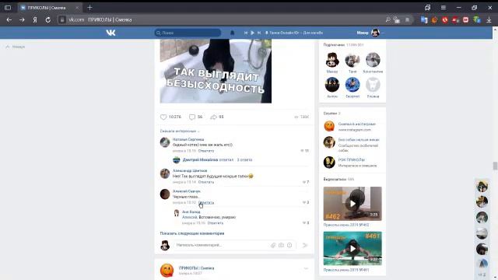Open the emoji picker in comment box
This screenshot has height=280, width=498.
click(289, 245)
